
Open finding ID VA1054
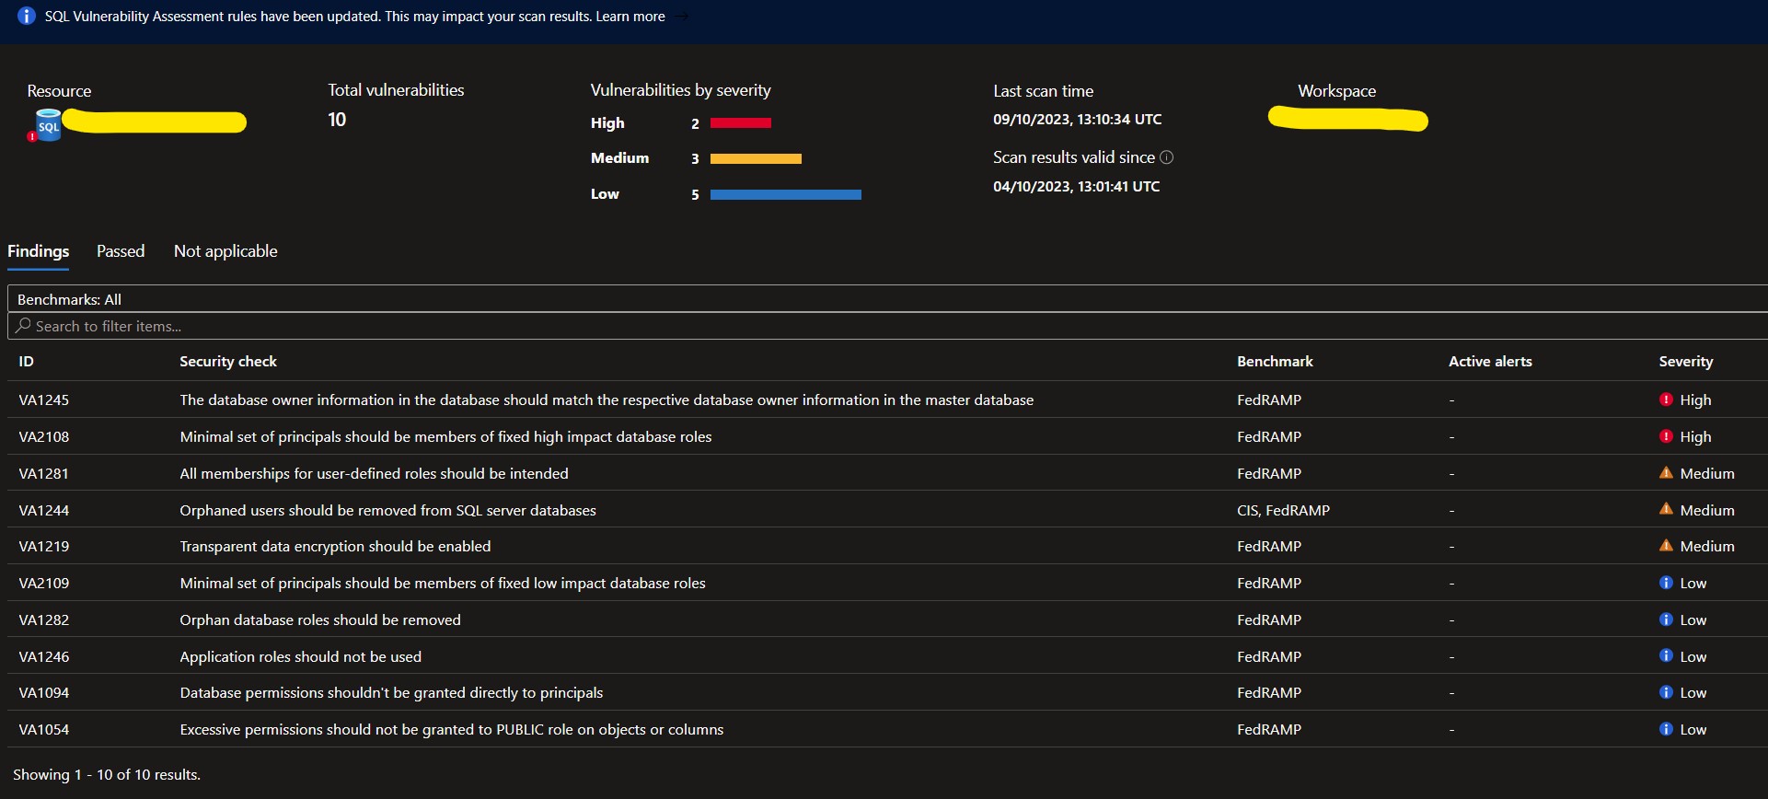(44, 730)
